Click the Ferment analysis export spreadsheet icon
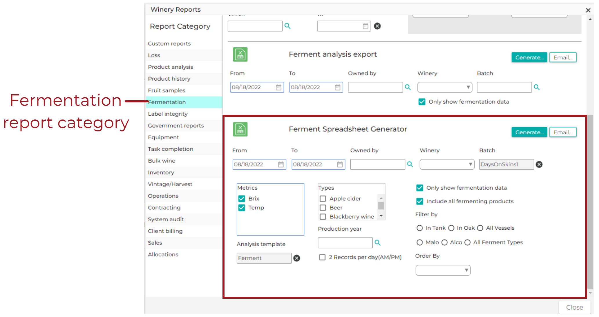The height and width of the screenshot is (317, 599). 240,55
